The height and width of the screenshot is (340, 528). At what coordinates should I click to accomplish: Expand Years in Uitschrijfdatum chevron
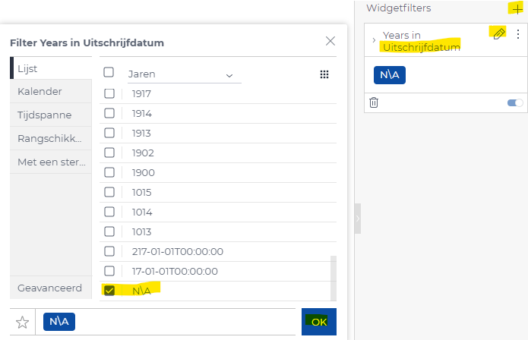pyautogui.click(x=374, y=39)
